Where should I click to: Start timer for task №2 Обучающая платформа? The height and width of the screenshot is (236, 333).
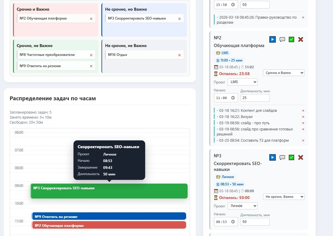click(272, 39)
